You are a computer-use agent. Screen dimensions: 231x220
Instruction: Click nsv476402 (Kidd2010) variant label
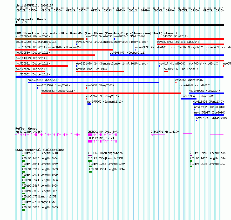click(195, 85)
